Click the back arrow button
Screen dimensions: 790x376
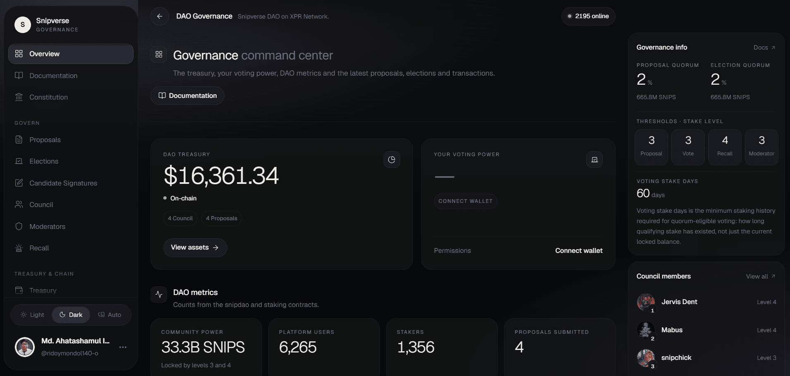coord(160,17)
